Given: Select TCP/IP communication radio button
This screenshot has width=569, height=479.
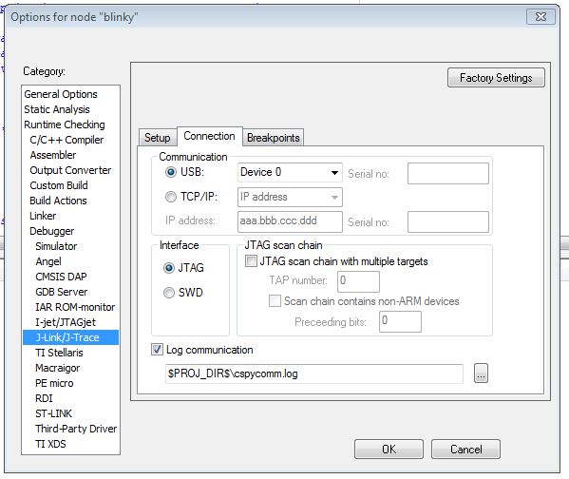Looking at the screenshot, I should tap(171, 197).
